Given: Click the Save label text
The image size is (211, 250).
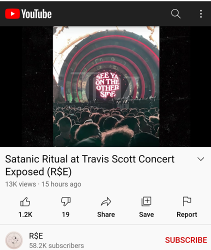Looking at the screenshot, I should tap(146, 214).
